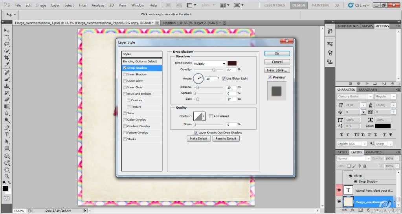Select the Horizontal Type tool
Image resolution: width=402 pixels, height=214 pixels.
(7, 134)
